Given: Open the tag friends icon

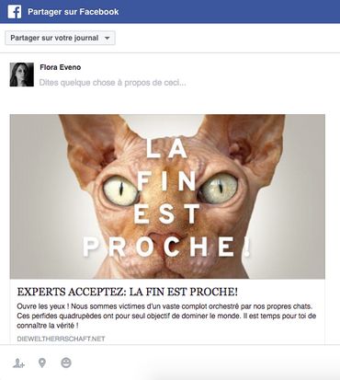Looking at the screenshot, I should (x=19, y=363).
